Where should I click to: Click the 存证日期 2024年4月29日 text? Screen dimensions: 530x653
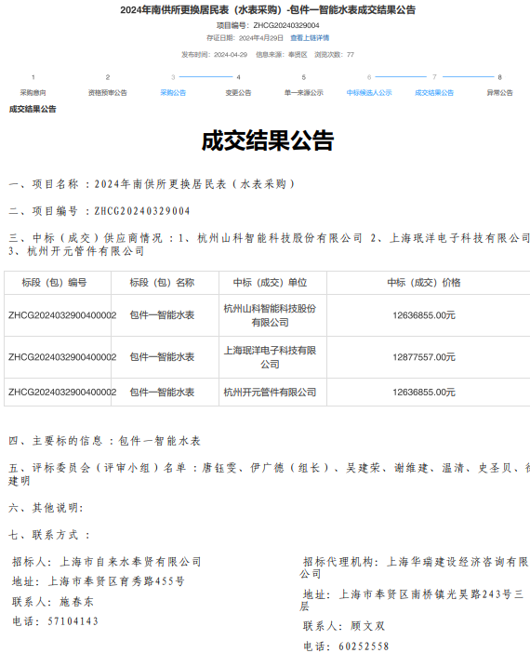tap(245, 38)
